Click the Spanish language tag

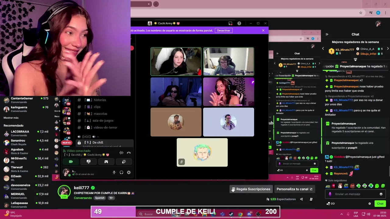pos(100,198)
